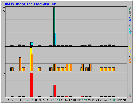The image size is (133, 103).
Task: Click the cyan pages bar for day 13
Action: pyautogui.click(x=55, y=39)
